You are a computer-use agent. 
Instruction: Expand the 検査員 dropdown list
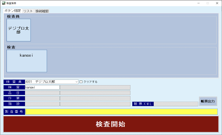tap(76, 82)
